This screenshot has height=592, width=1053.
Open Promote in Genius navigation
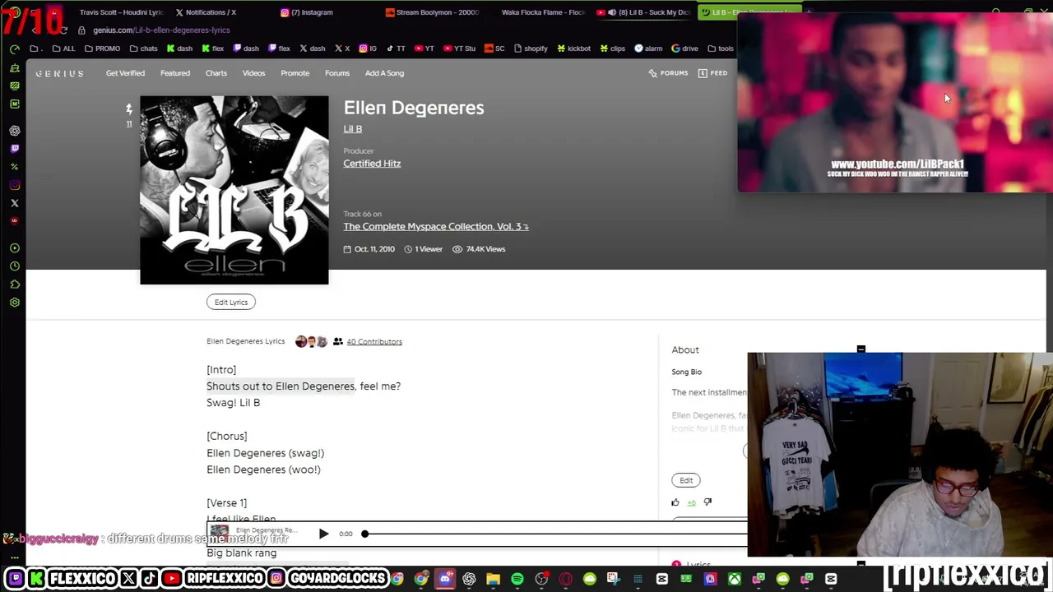295,73
